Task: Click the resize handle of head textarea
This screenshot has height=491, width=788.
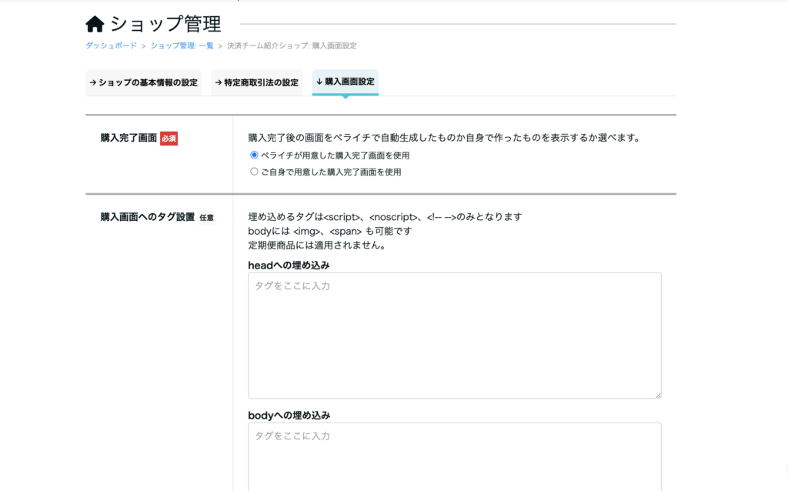Action: [x=657, y=395]
